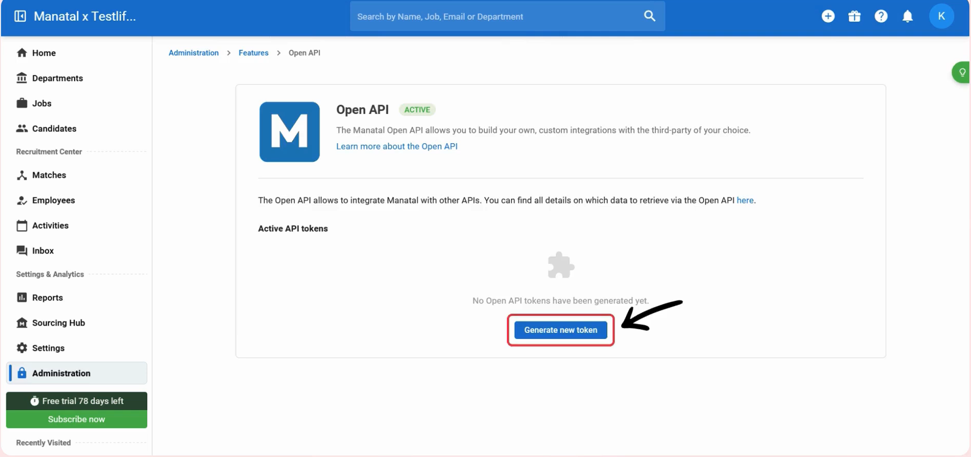The height and width of the screenshot is (457, 971).
Task: Open notifications bell icon
Action: point(908,16)
